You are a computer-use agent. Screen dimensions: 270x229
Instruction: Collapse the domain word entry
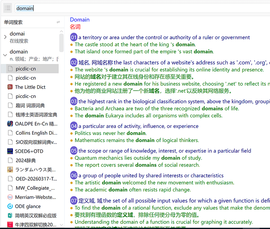(5, 55)
